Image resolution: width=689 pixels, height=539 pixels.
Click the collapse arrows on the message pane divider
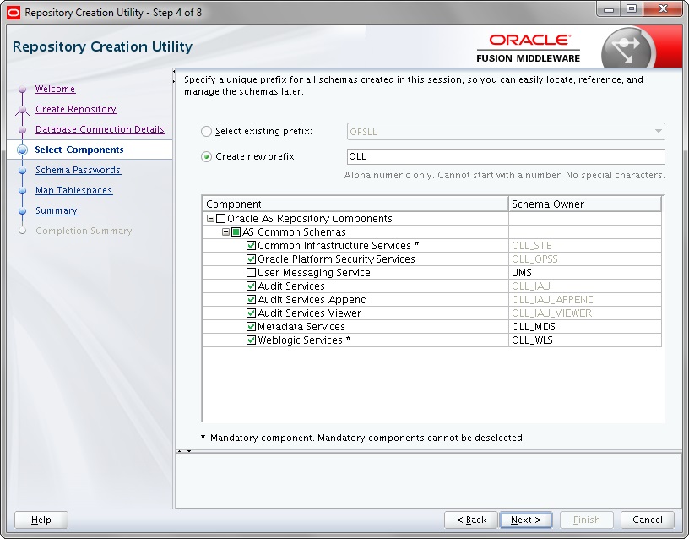pos(184,451)
